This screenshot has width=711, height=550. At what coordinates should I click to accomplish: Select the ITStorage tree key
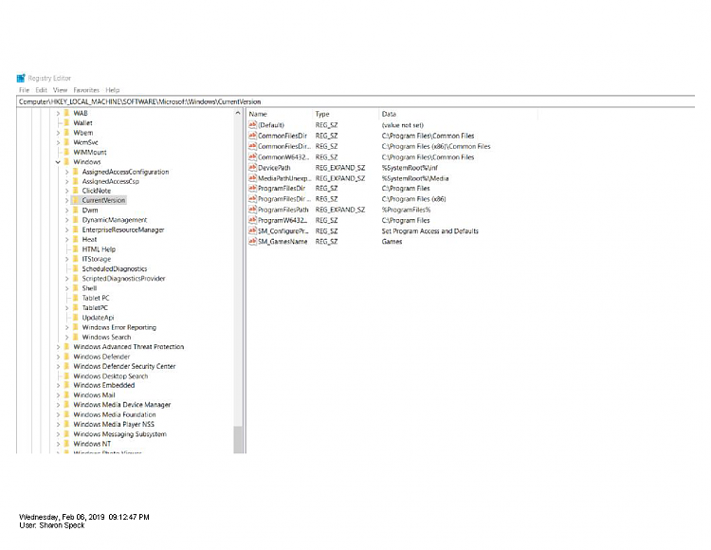point(96,259)
